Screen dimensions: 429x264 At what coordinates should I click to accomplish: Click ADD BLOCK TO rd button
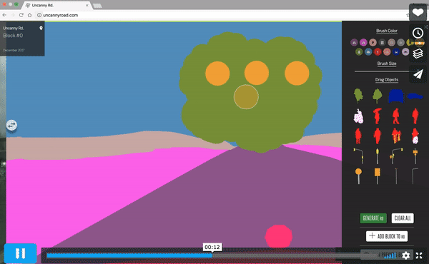point(387,236)
